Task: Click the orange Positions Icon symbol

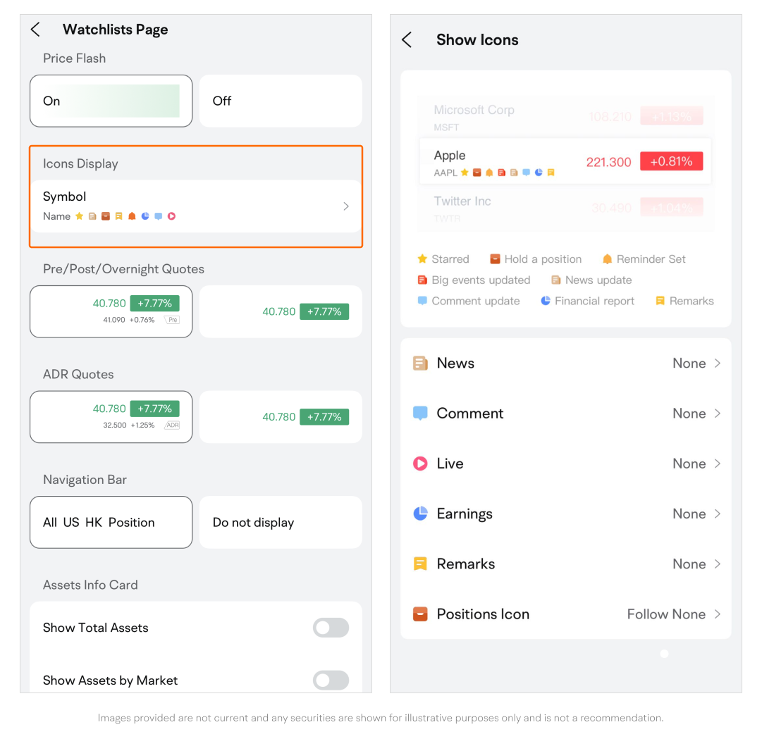Action: tap(420, 614)
